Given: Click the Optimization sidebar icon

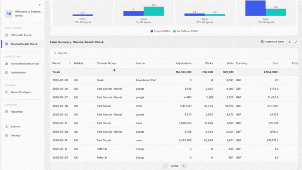Looking at the screenshot, I should (7, 72).
